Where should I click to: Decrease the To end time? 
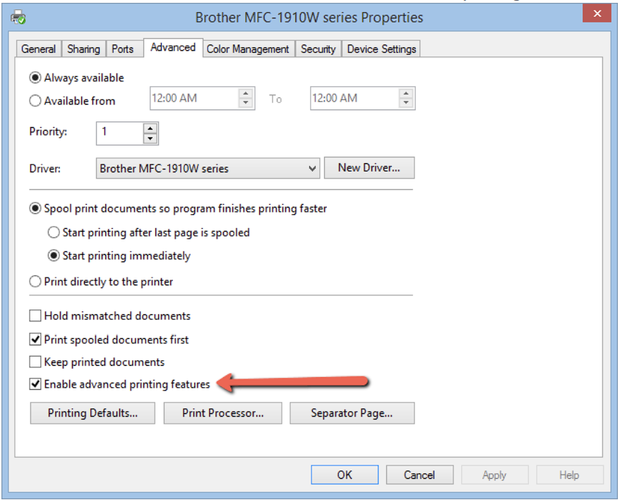pos(406,103)
